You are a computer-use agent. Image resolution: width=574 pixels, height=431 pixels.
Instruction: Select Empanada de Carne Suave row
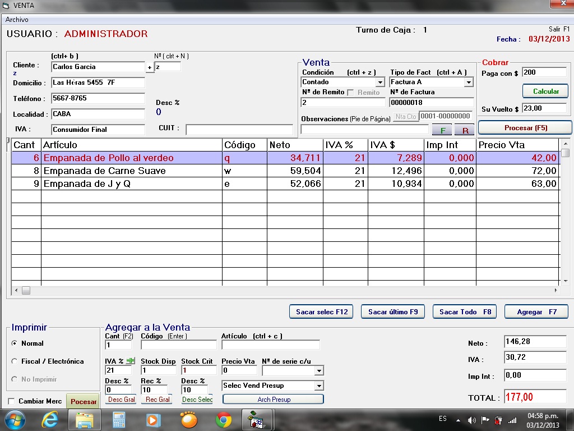point(285,171)
